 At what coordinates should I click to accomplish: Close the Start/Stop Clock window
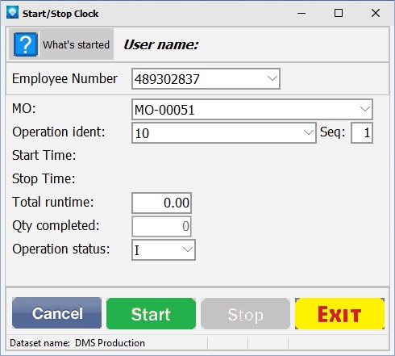point(376,13)
